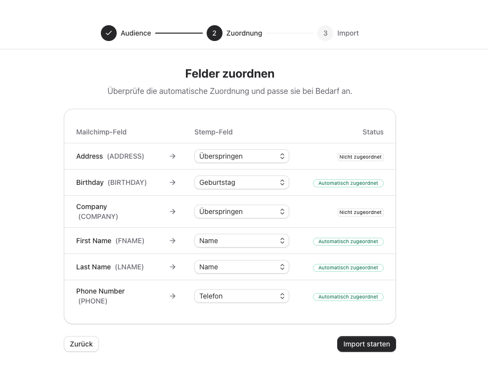Go to the Audience step label
The image size is (488, 386).
136,33
